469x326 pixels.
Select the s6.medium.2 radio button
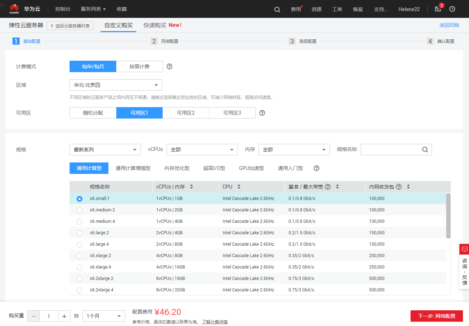[80, 210]
